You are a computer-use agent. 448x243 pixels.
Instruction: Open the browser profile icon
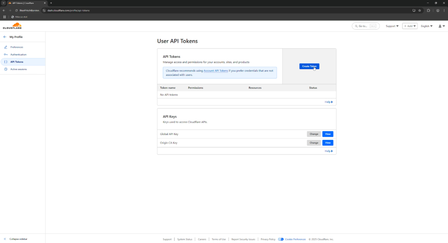438,10
